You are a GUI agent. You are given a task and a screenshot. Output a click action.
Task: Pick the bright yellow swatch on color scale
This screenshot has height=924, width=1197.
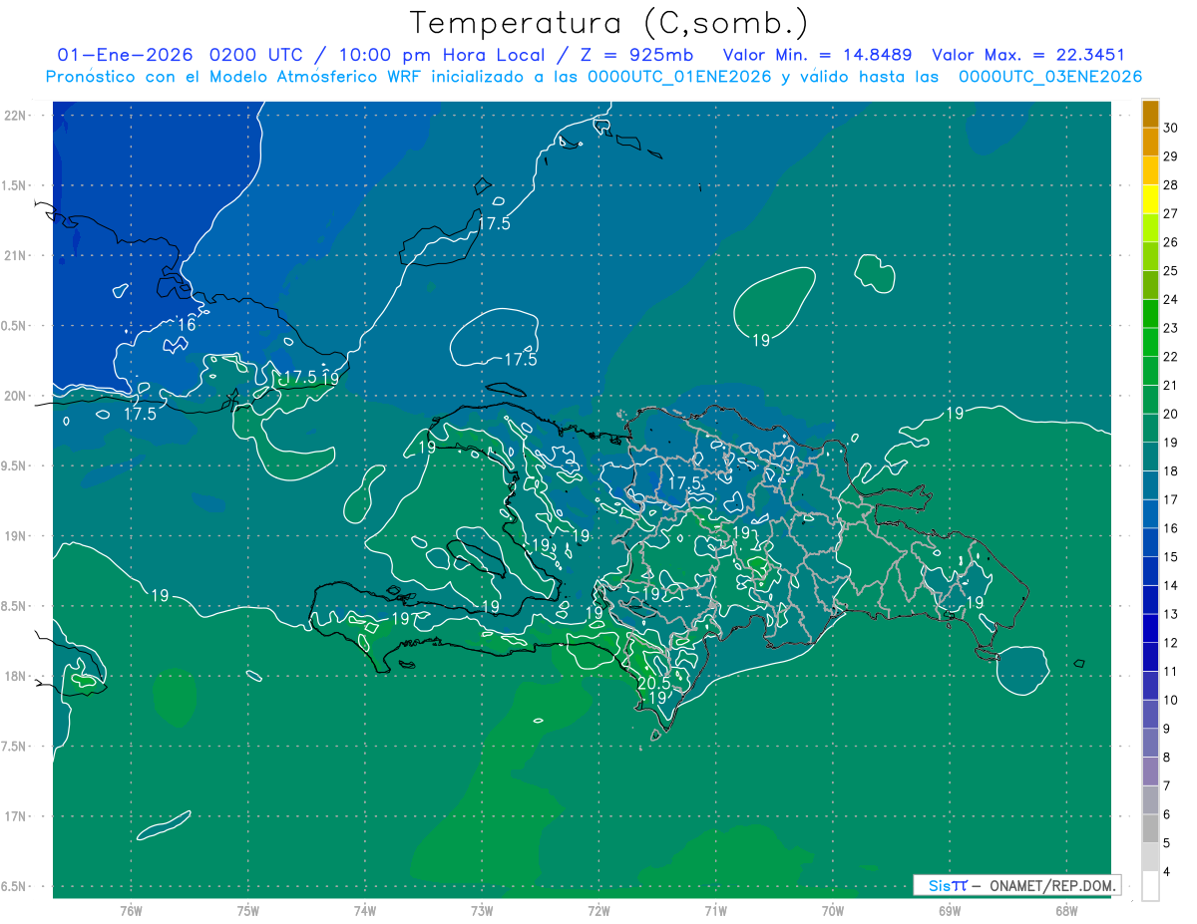tap(1150, 199)
